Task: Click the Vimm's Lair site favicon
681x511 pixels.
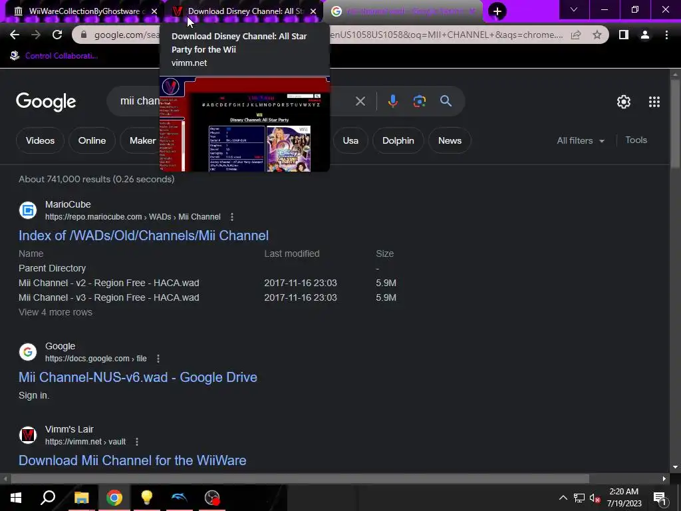Action: (28, 435)
